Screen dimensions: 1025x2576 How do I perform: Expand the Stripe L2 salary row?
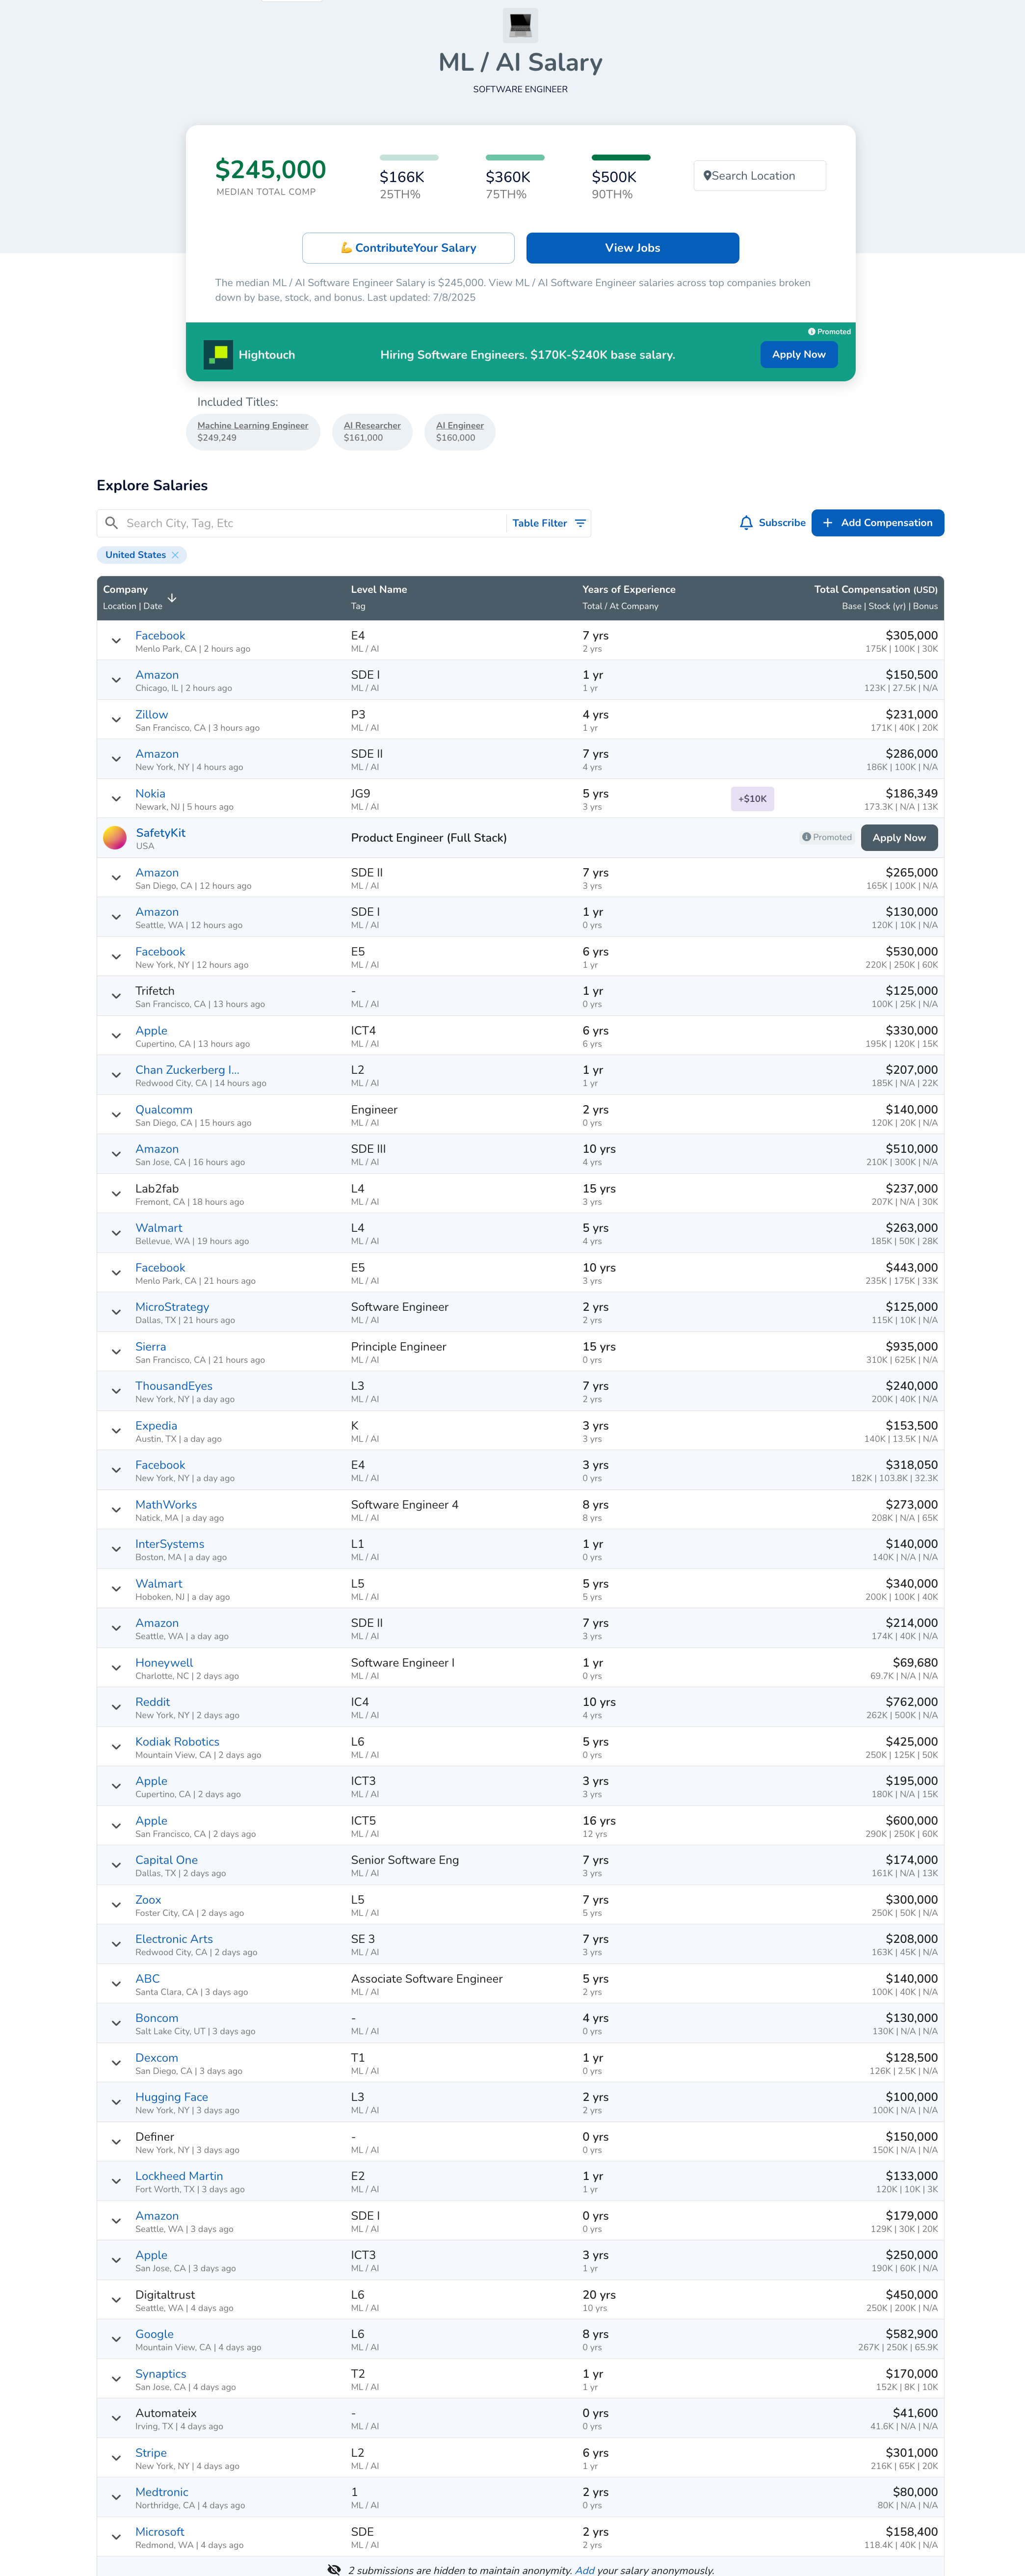click(x=116, y=2458)
